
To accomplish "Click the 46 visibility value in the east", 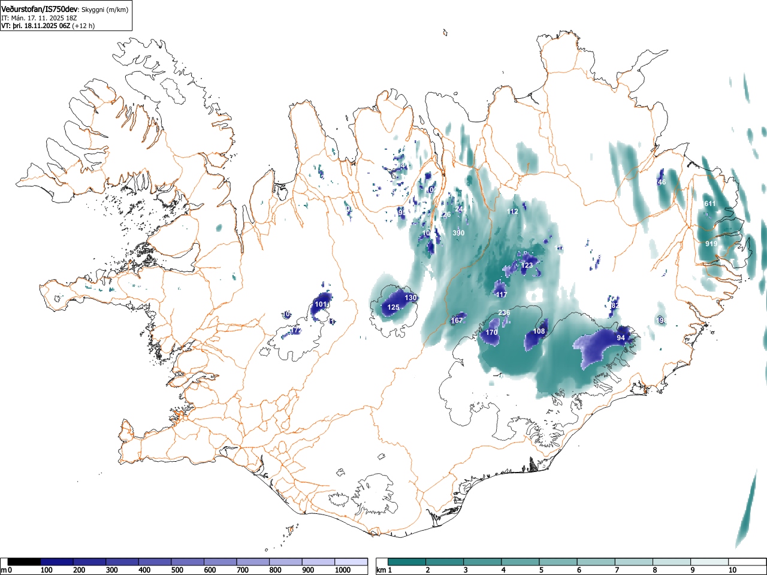I will click(662, 182).
